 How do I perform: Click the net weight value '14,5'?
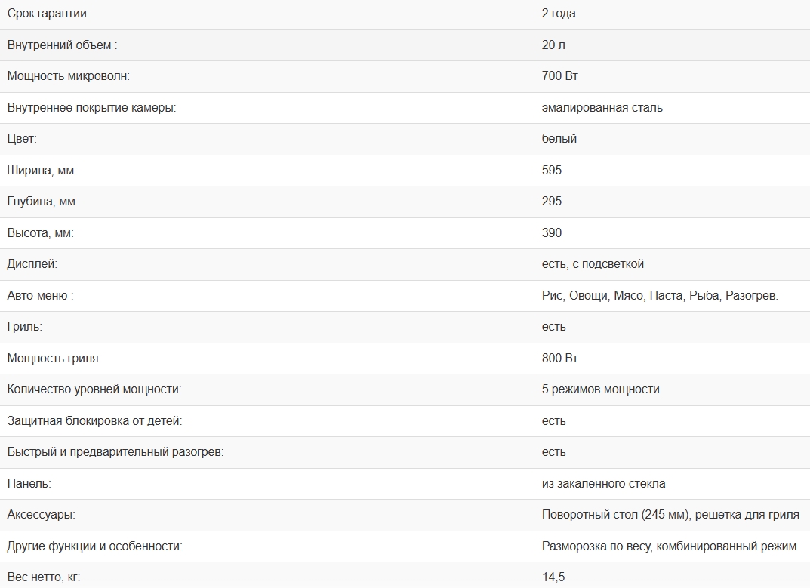[553, 577]
